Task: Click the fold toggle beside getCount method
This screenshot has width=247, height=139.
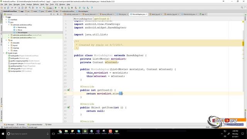Action: (x=73, y=90)
